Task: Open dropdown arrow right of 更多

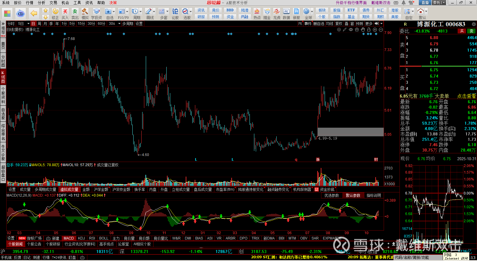Action: [381, 24]
